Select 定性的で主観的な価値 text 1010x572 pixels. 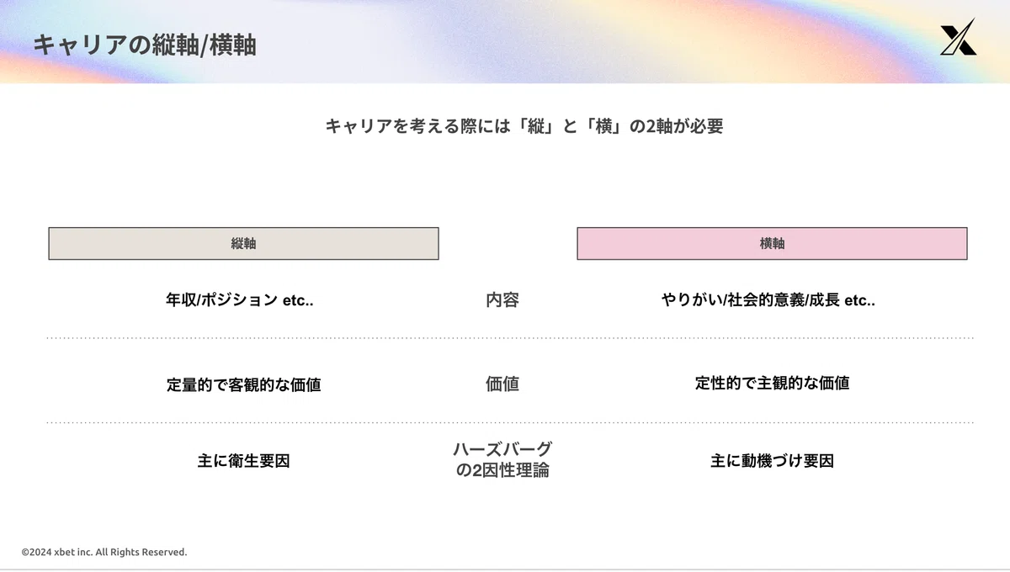pyautogui.click(x=772, y=383)
